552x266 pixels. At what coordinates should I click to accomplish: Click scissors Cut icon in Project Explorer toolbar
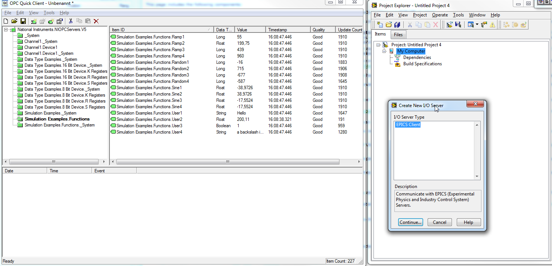click(410, 25)
